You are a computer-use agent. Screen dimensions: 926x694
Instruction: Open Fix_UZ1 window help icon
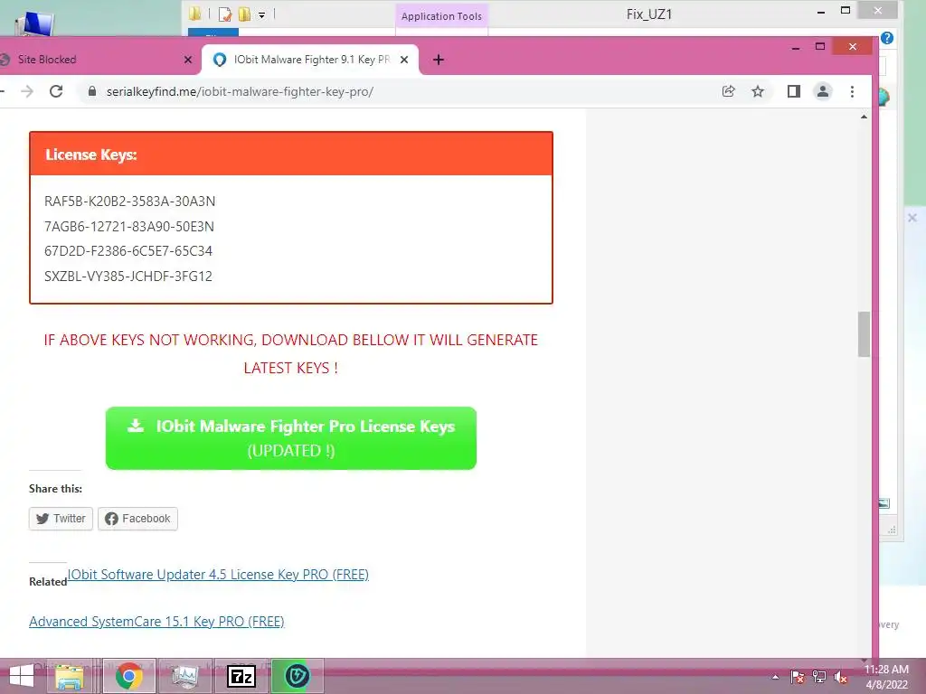tap(887, 38)
